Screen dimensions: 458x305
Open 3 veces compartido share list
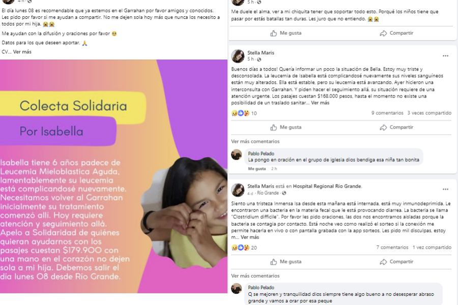coord(430,113)
